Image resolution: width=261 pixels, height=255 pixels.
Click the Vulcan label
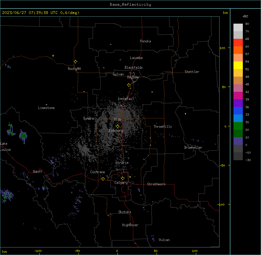[164, 240]
